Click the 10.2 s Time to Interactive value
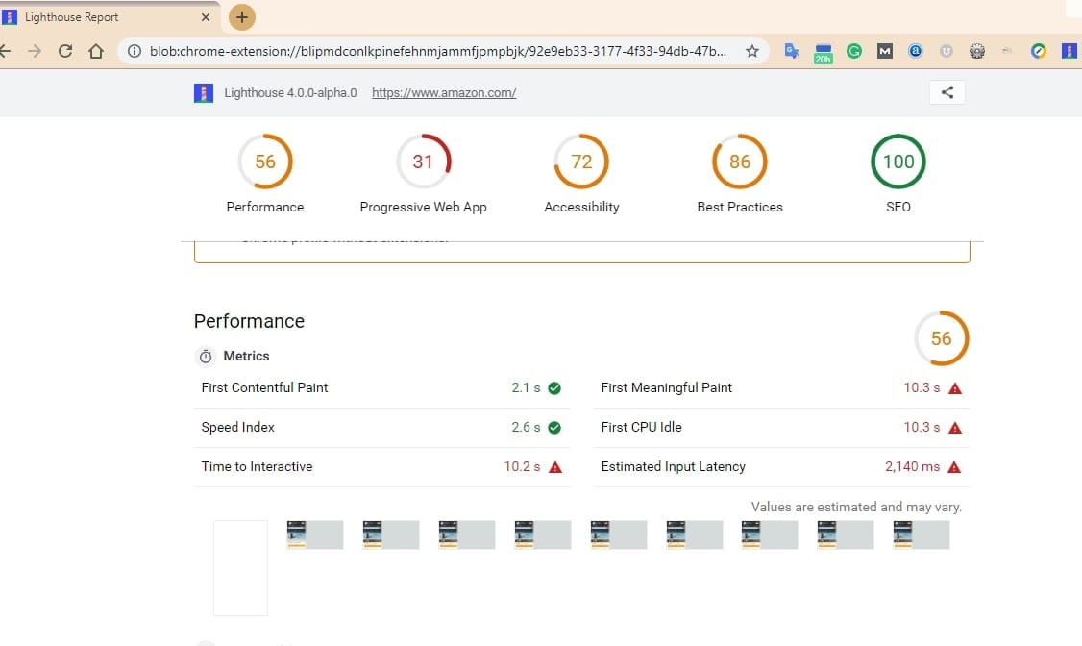The width and height of the screenshot is (1082, 646). point(522,466)
